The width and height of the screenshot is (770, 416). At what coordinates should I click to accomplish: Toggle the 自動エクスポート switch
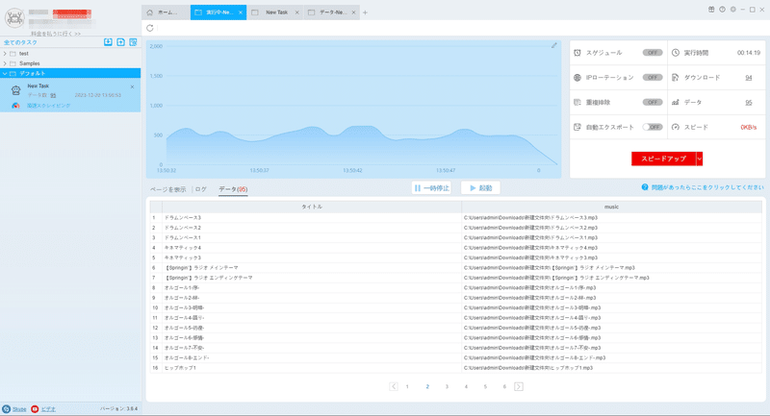[x=653, y=127]
